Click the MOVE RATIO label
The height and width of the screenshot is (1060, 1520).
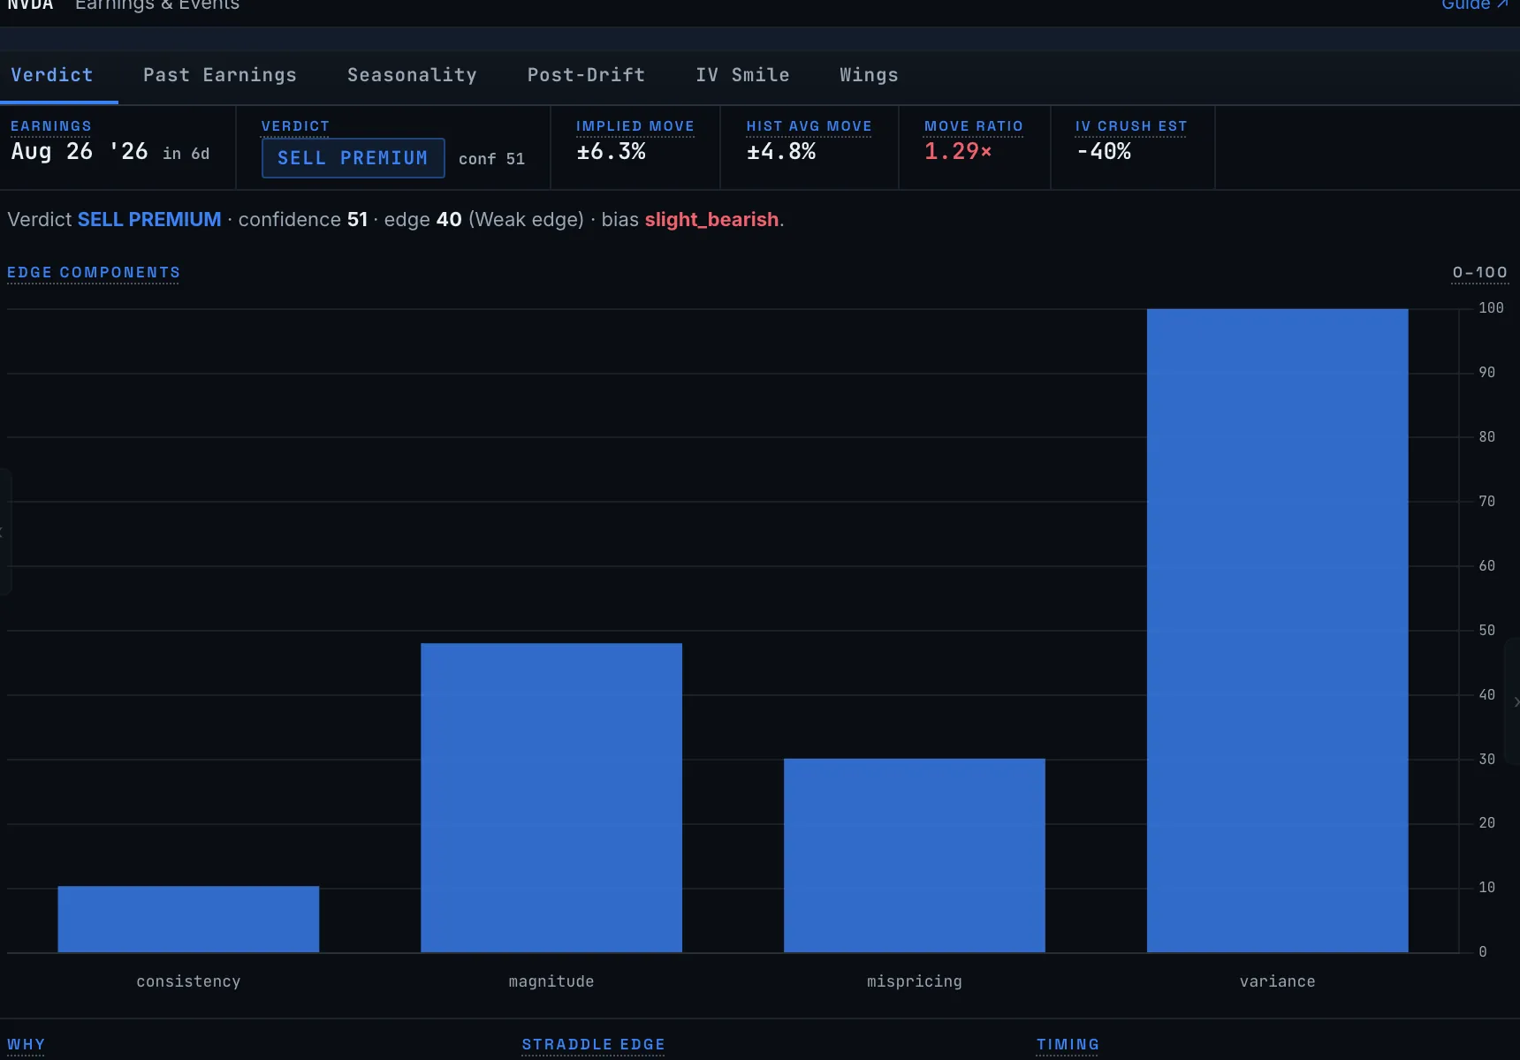click(974, 126)
